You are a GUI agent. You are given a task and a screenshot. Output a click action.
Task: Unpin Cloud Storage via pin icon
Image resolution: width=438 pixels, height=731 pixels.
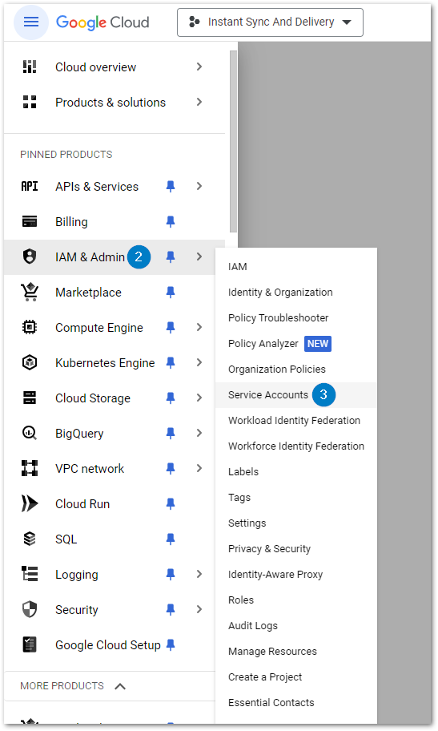(x=171, y=398)
